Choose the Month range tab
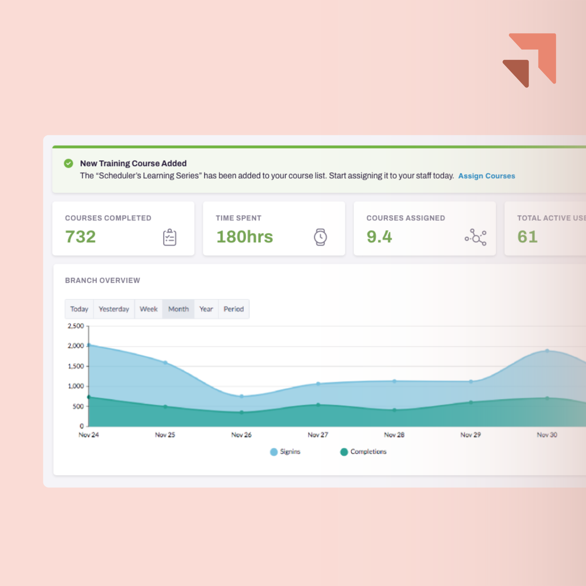Image resolution: width=586 pixels, height=586 pixels. click(179, 309)
